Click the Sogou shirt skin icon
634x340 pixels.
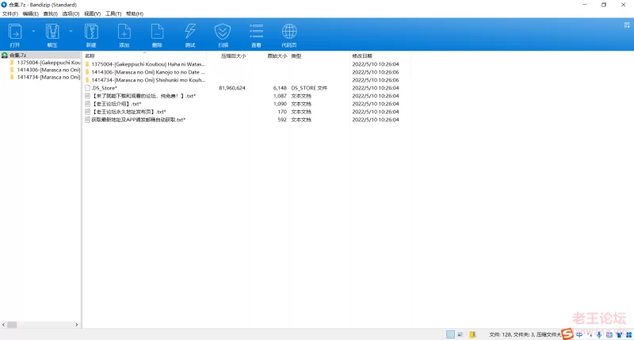pyautogui.click(x=619, y=334)
